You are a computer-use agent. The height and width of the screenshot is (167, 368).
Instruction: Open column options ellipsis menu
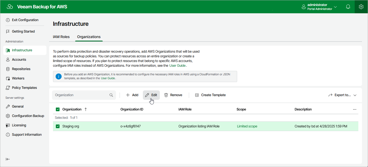click(354, 109)
